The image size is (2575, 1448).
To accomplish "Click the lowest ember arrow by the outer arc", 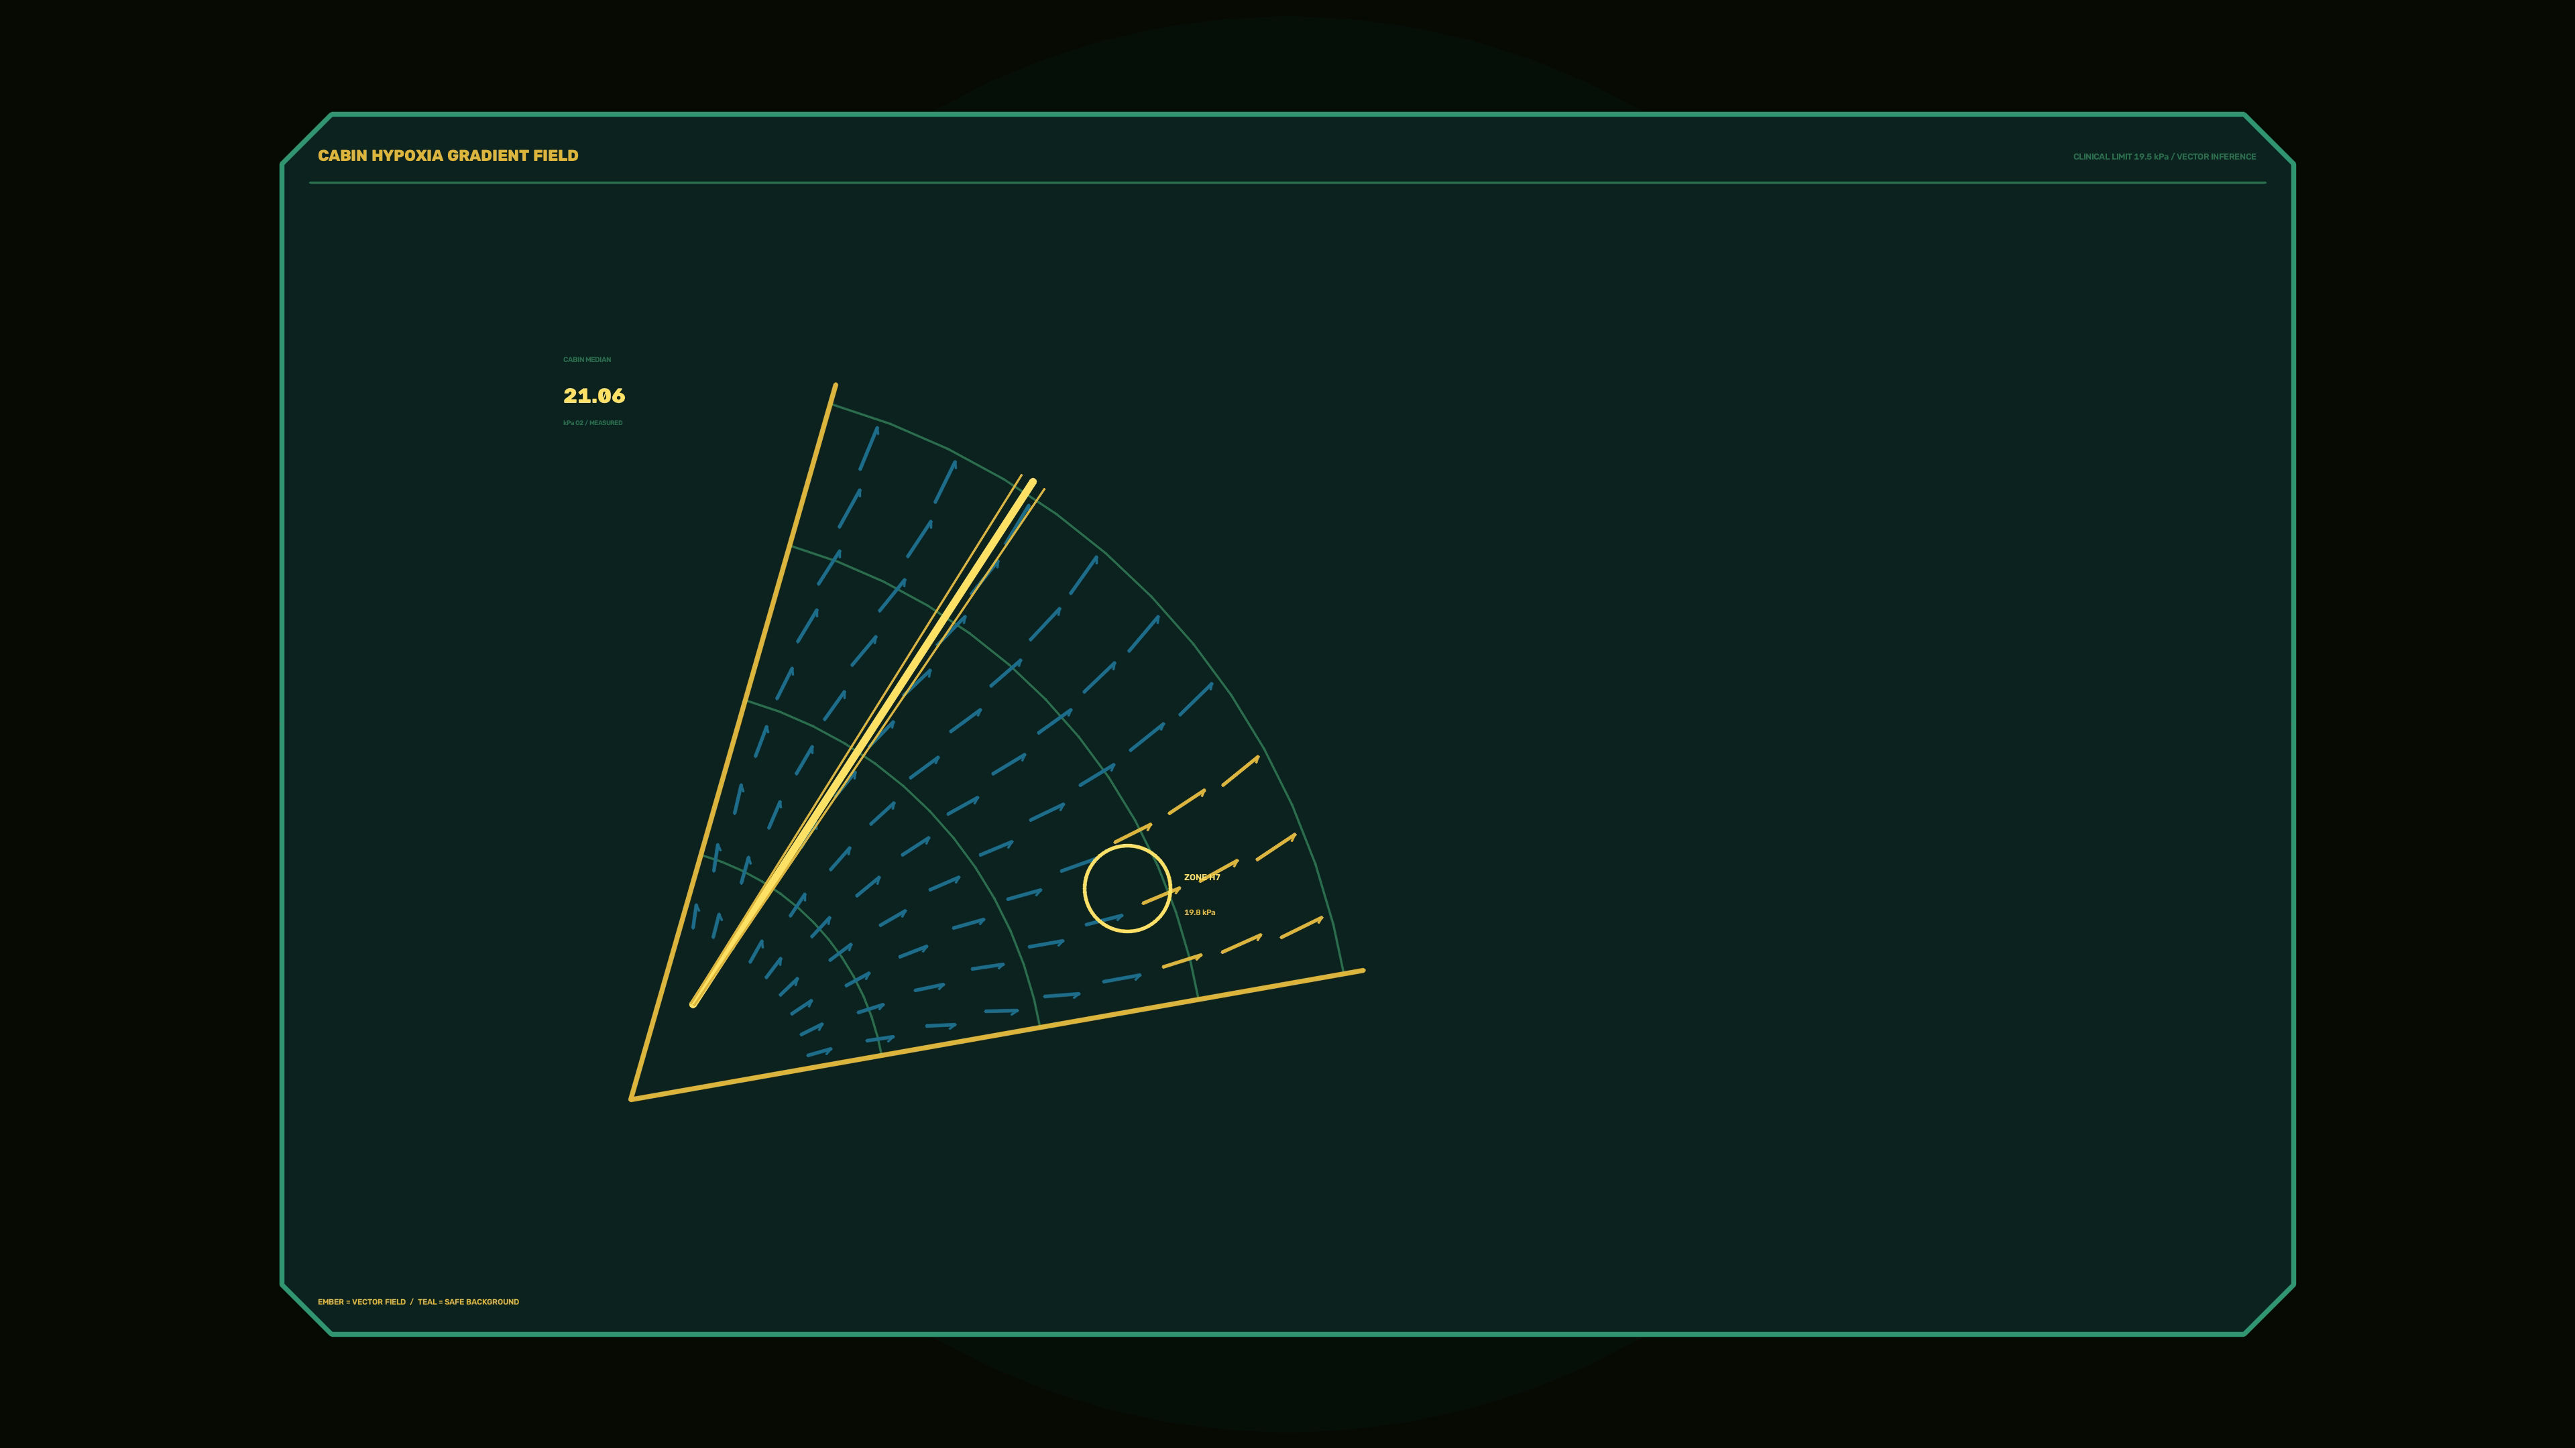I will point(1302,927).
